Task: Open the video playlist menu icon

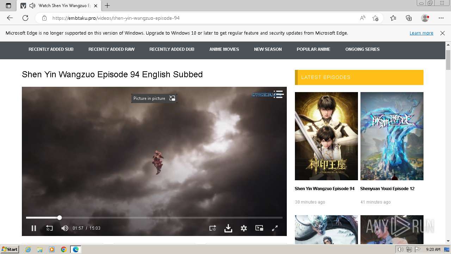Action: [x=278, y=94]
